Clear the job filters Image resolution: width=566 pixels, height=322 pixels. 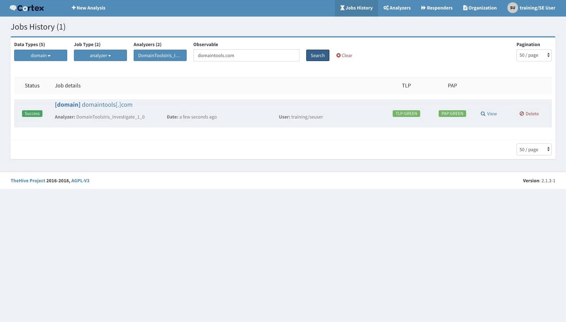pyautogui.click(x=344, y=55)
